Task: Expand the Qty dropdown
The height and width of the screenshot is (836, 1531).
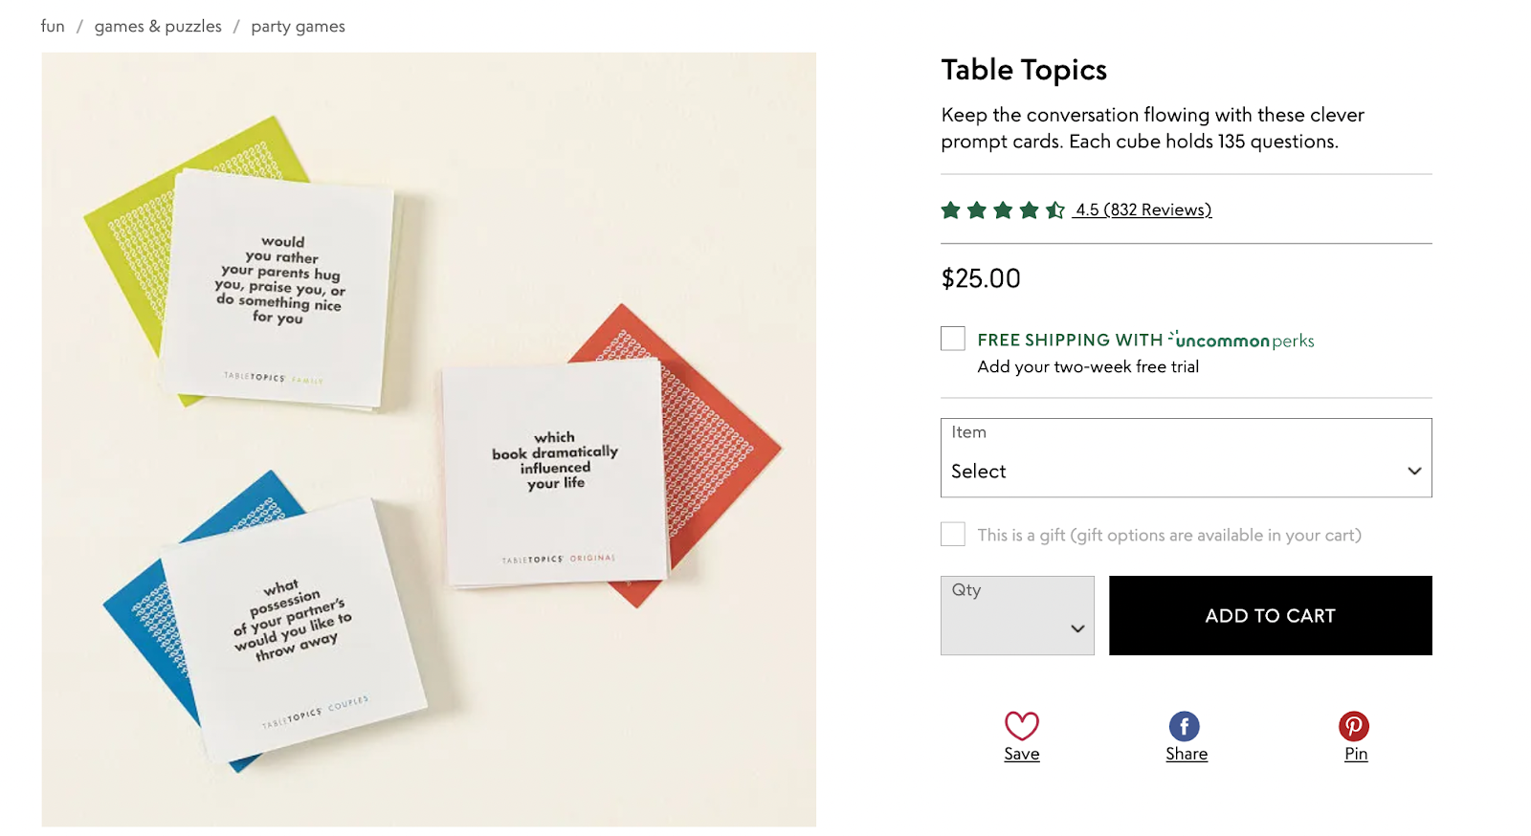Action: [1017, 616]
